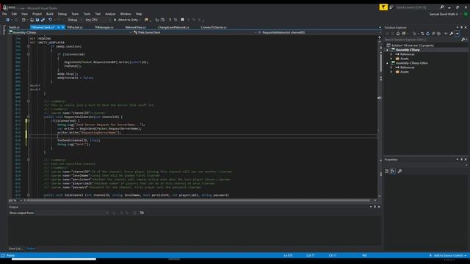Click the Save All toolbar icon

tap(43, 20)
